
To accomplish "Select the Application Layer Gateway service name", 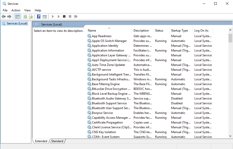I will pyautogui.click(x=111, y=55).
